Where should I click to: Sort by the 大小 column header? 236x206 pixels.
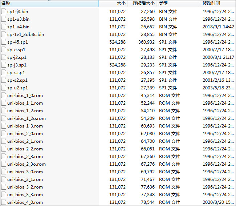(113, 3)
